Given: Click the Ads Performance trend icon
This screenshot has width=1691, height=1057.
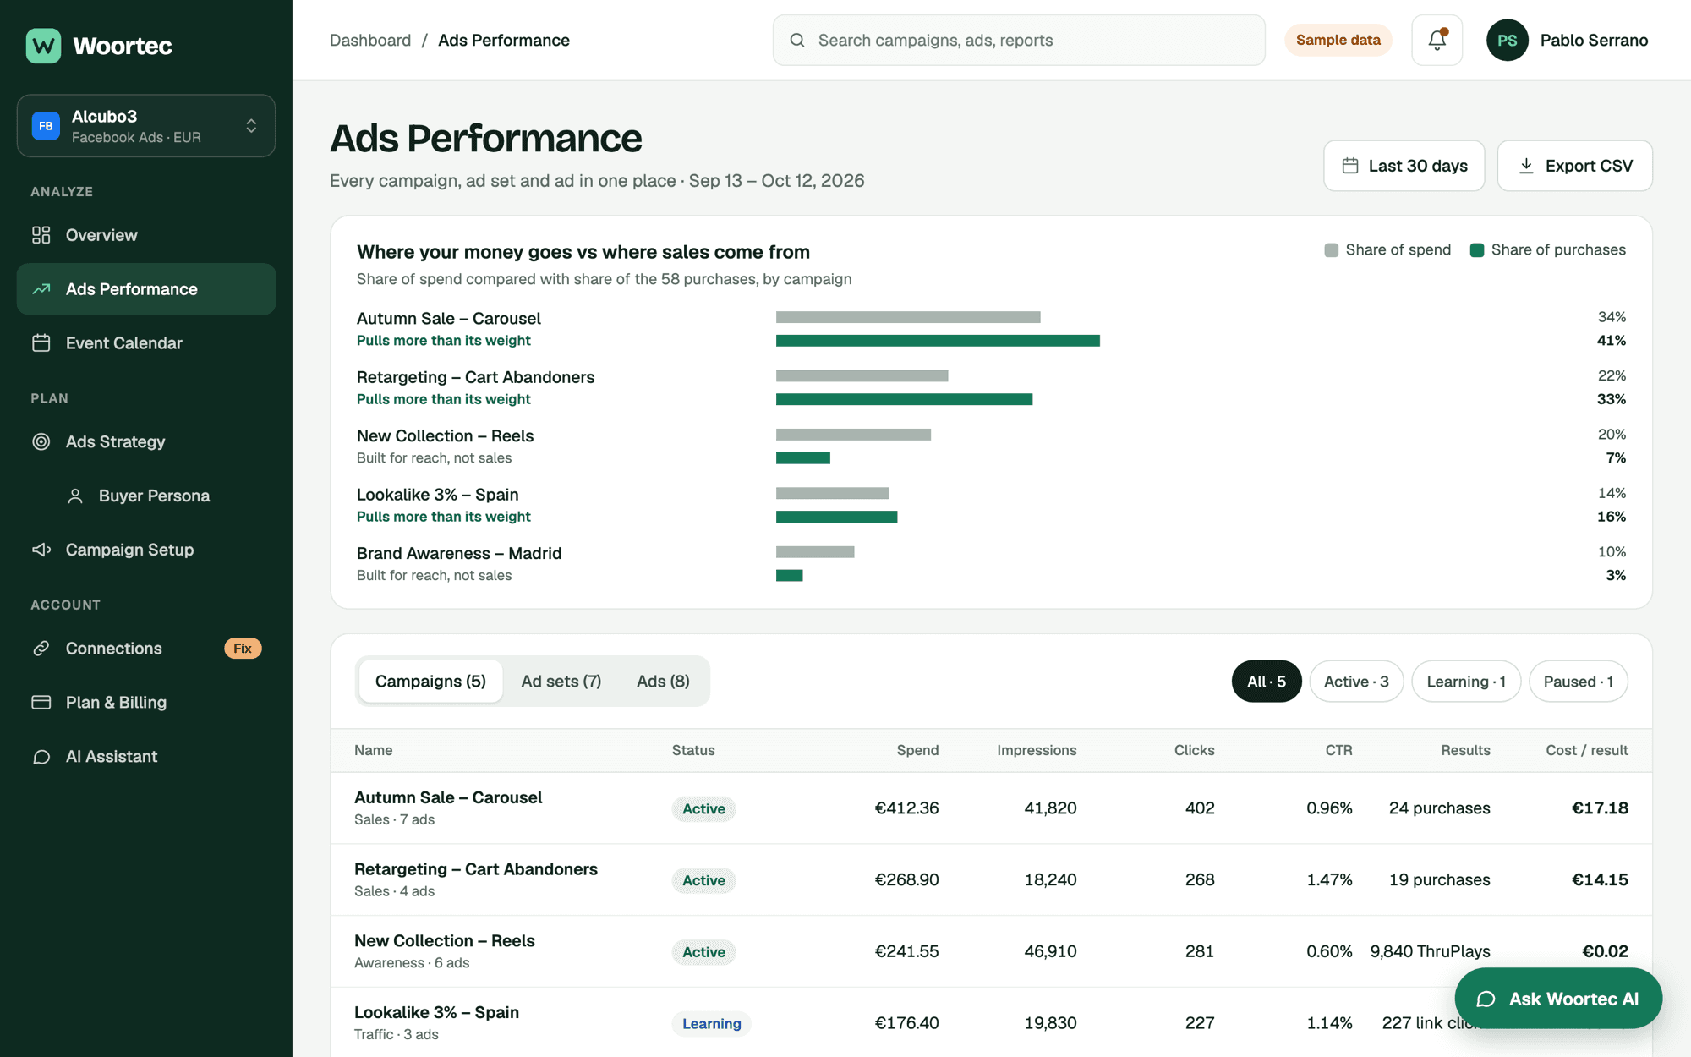Looking at the screenshot, I should point(41,289).
